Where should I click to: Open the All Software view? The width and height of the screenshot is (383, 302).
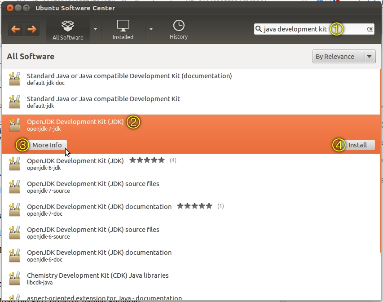click(68, 30)
